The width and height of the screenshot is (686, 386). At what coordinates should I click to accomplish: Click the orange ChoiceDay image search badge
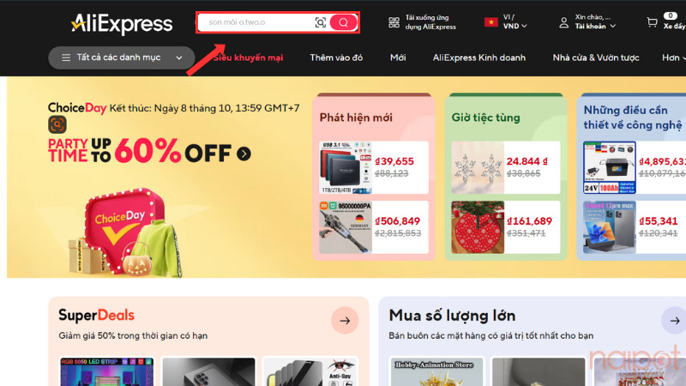tap(57, 124)
